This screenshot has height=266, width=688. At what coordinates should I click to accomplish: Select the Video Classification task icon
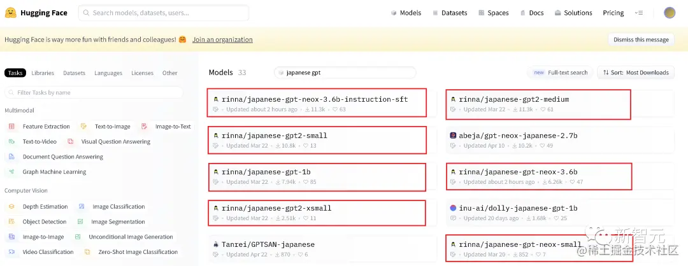point(12,252)
